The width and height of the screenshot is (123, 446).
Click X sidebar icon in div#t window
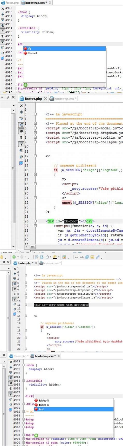click(11, 362)
